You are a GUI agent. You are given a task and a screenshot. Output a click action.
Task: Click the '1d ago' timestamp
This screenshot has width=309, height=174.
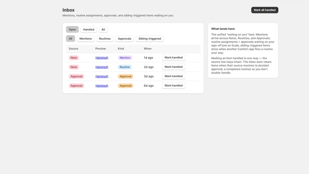(148, 58)
